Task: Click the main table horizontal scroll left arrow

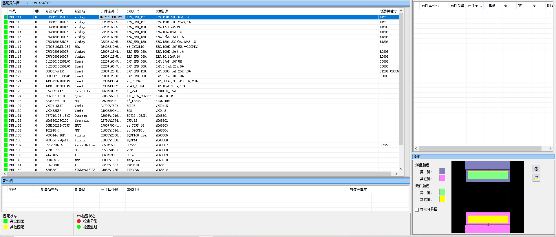Action: click(5, 174)
